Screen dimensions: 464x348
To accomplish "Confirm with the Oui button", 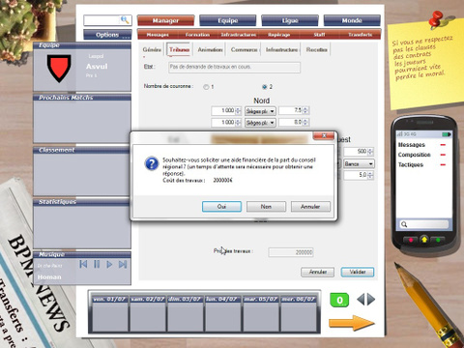I will click(221, 207).
